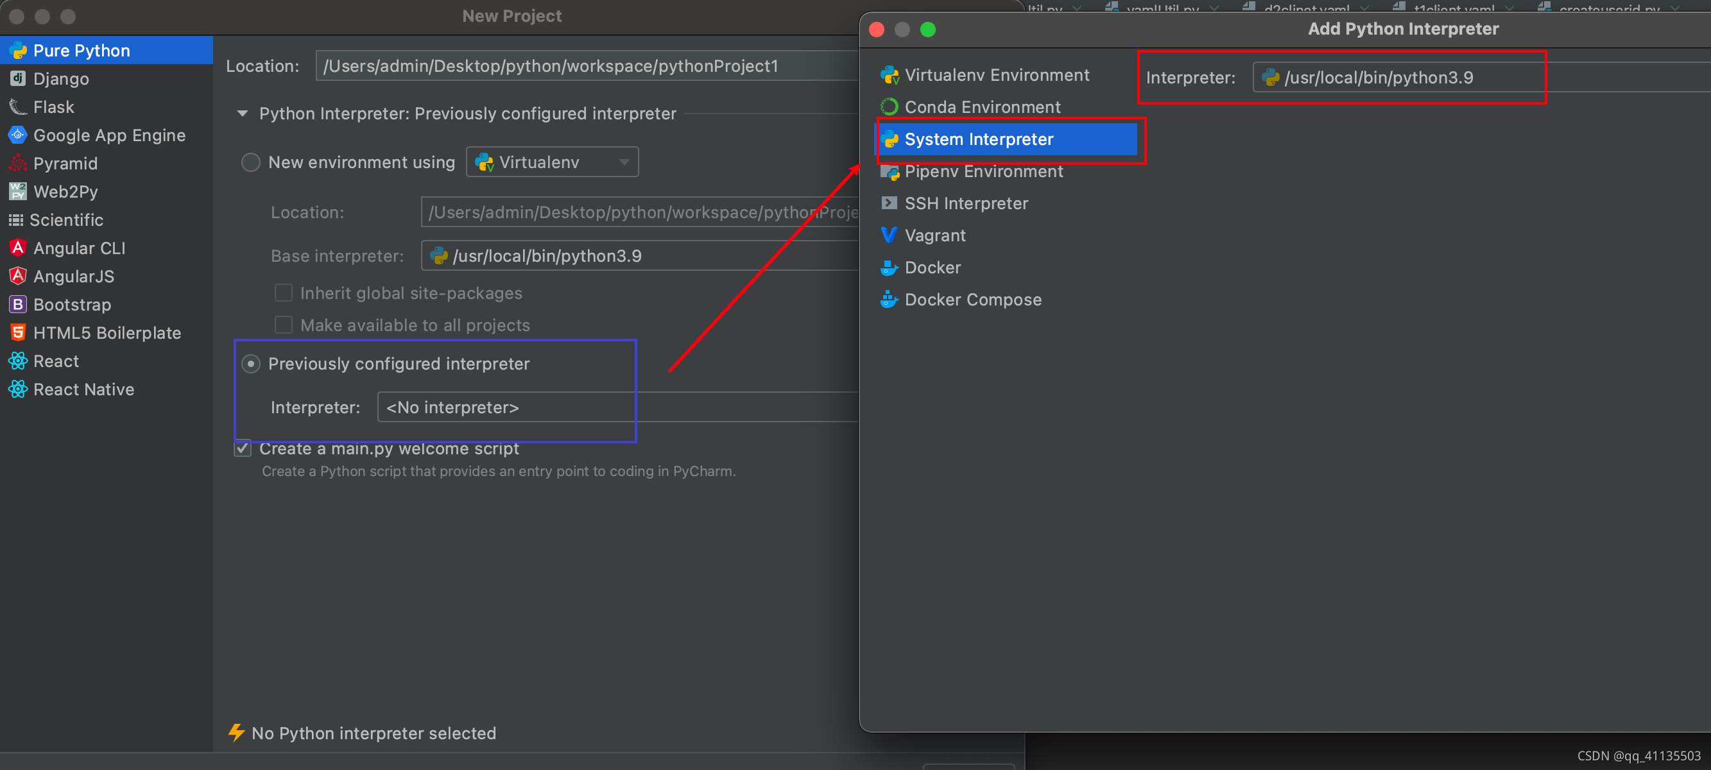Select the New environment using radio button
The image size is (1711, 770).
(x=250, y=162)
